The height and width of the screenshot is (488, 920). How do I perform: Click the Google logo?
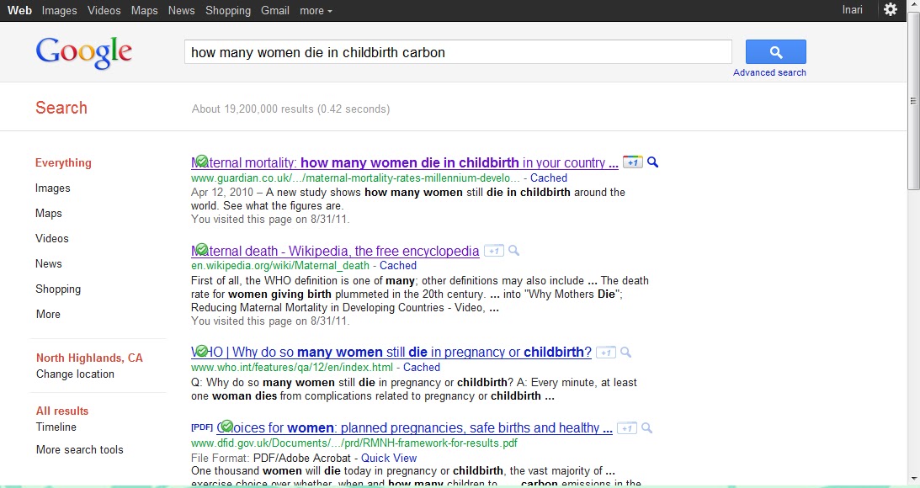click(x=84, y=53)
